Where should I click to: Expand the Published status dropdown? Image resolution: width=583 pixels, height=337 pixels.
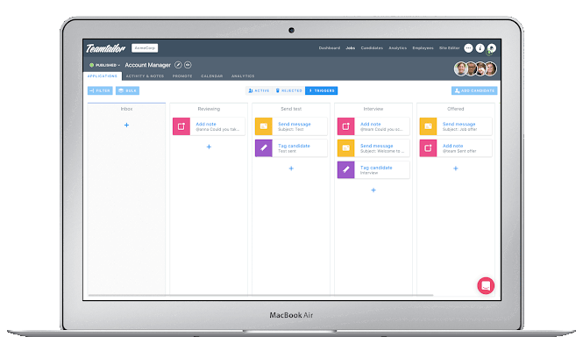[x=104, y=65]
